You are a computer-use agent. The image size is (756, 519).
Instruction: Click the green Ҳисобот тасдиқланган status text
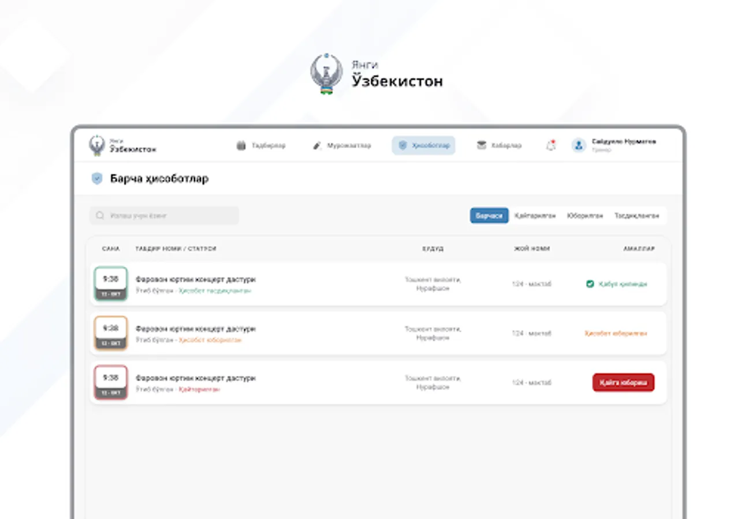pyautogui.click(x=215, y=291)
